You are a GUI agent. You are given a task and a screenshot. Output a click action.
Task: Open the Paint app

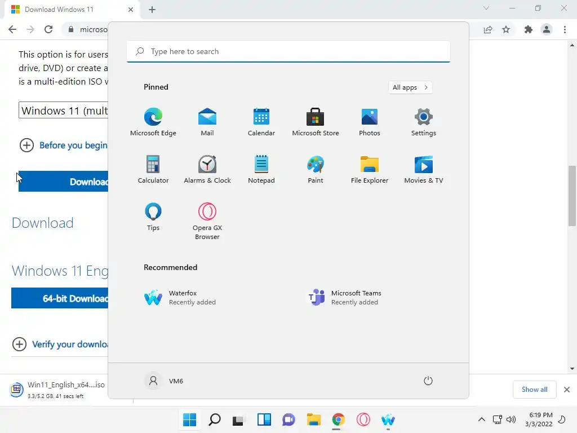(x=316, y=169)
